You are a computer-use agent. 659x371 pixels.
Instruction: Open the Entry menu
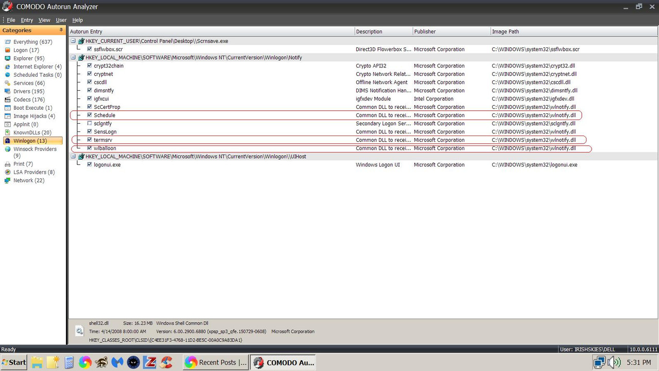point(27,20)
